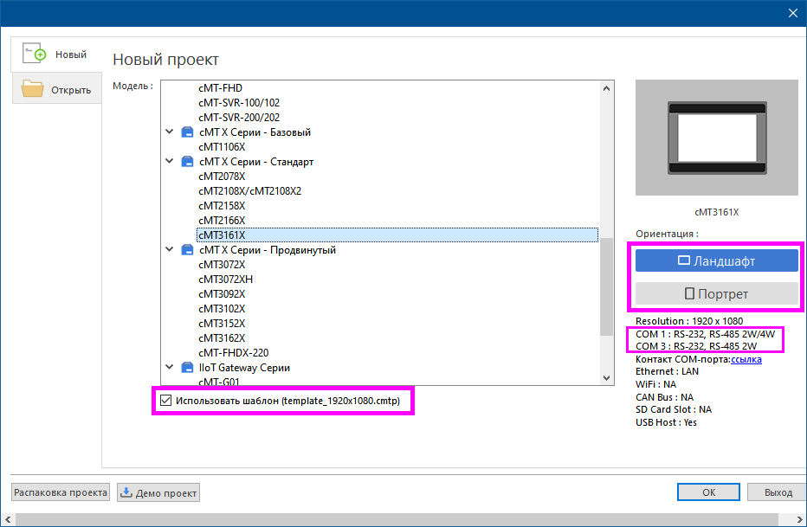807x527 pixels.
Task: Click the Выход button
Action: [x=778, y=492]
